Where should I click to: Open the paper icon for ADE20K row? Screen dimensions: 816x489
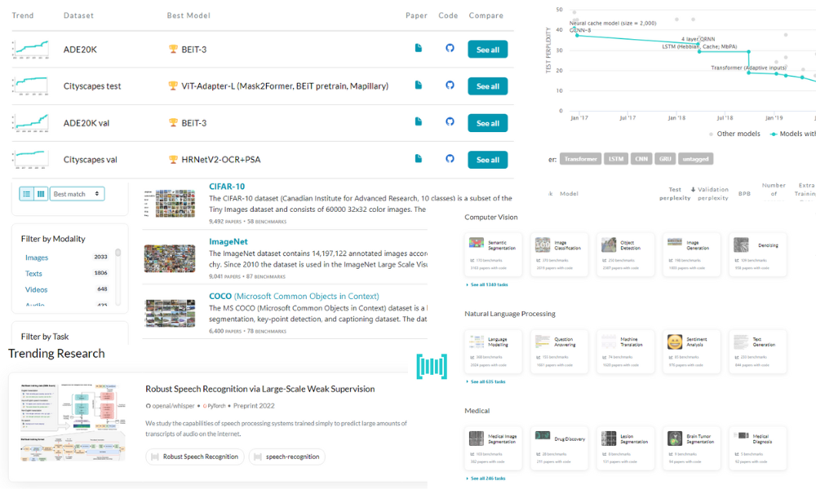tap(419, 48)
